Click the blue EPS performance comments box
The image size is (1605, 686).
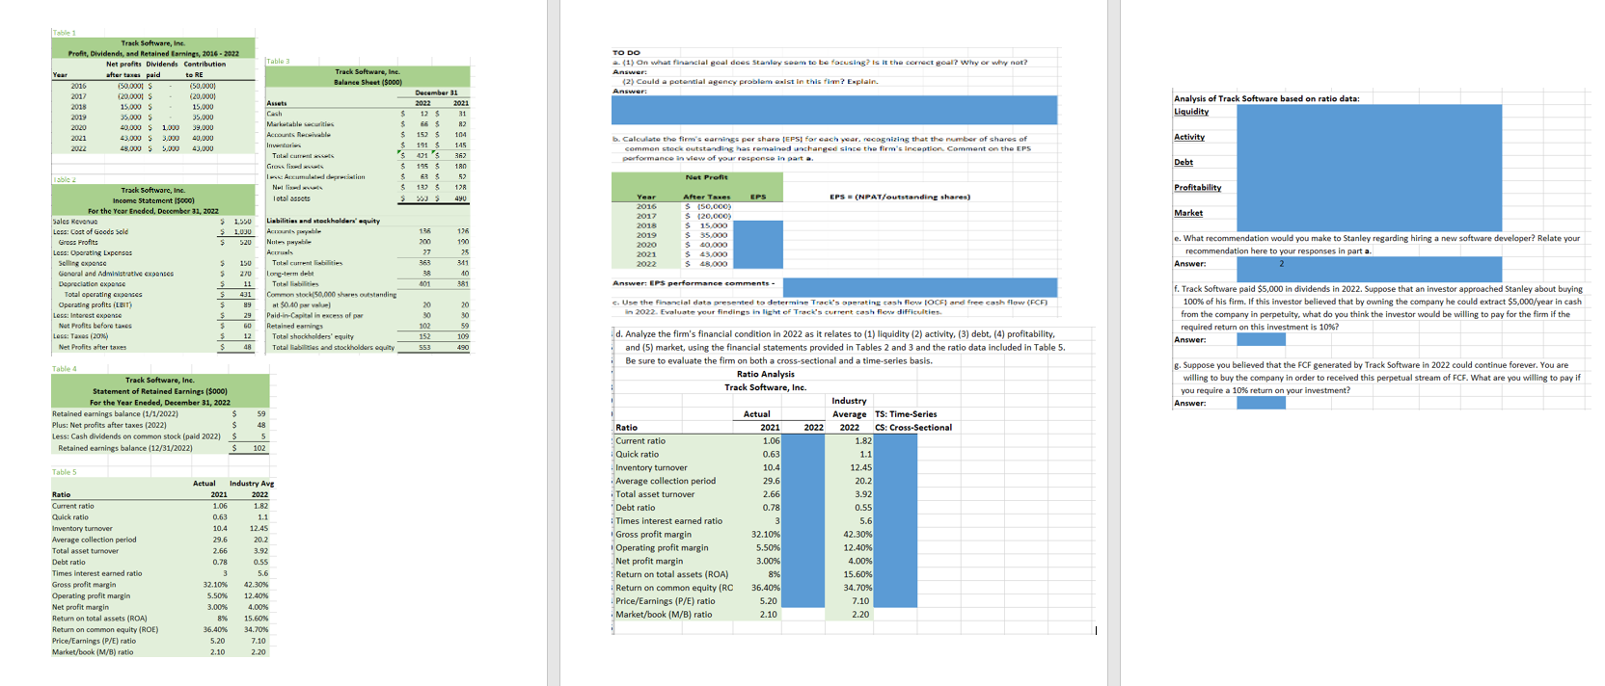click(x=920, y=286)
